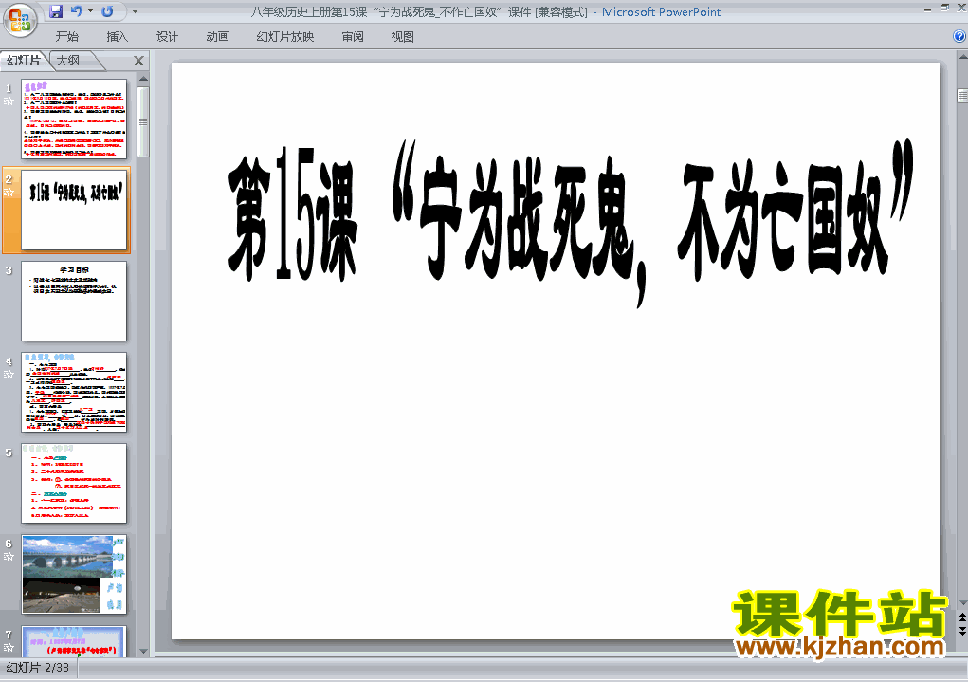Open the 动画 ribbon tab

pyautogui.click(x=217, y=36)
